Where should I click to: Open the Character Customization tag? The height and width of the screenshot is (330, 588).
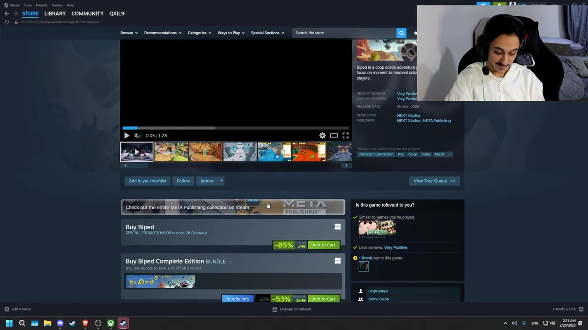pyautogui.click(x=376, y=154)
